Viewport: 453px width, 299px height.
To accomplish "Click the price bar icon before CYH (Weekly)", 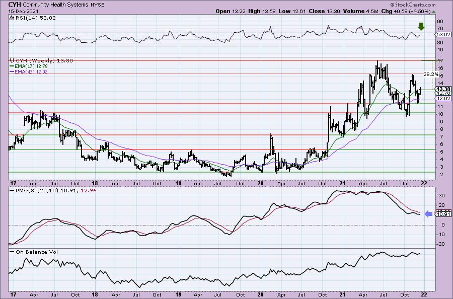I will [x=12, y=61].
